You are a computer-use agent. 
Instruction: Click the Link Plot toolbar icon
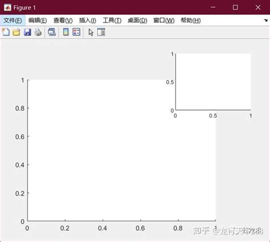[52, 32]
